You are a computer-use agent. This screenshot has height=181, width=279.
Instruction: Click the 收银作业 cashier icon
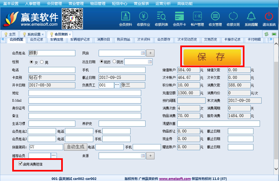(143, 18)
